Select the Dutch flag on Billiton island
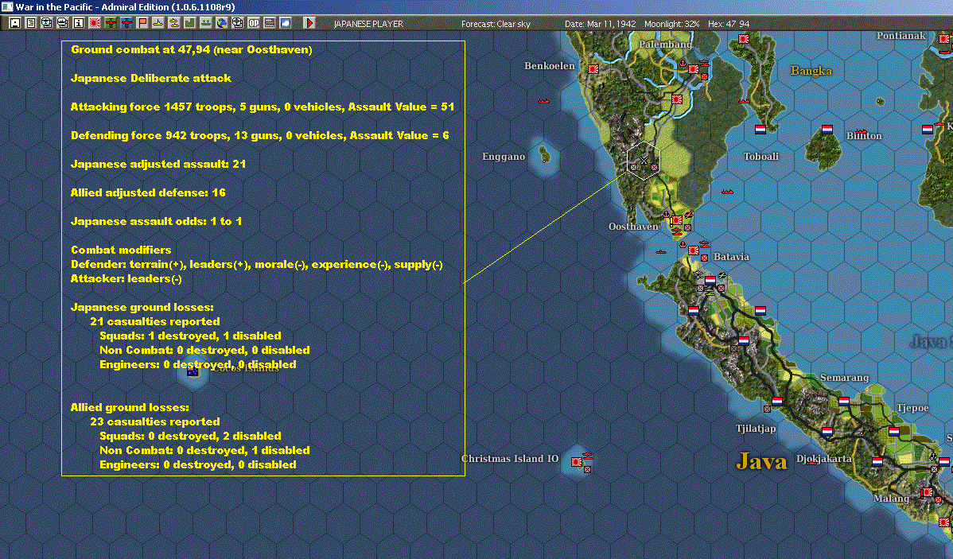 coord(827,130)
